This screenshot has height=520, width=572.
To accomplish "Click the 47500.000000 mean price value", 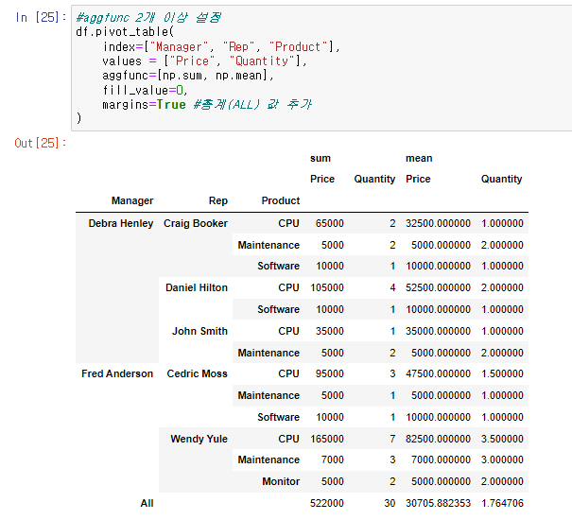I will (x=438, y=373).
